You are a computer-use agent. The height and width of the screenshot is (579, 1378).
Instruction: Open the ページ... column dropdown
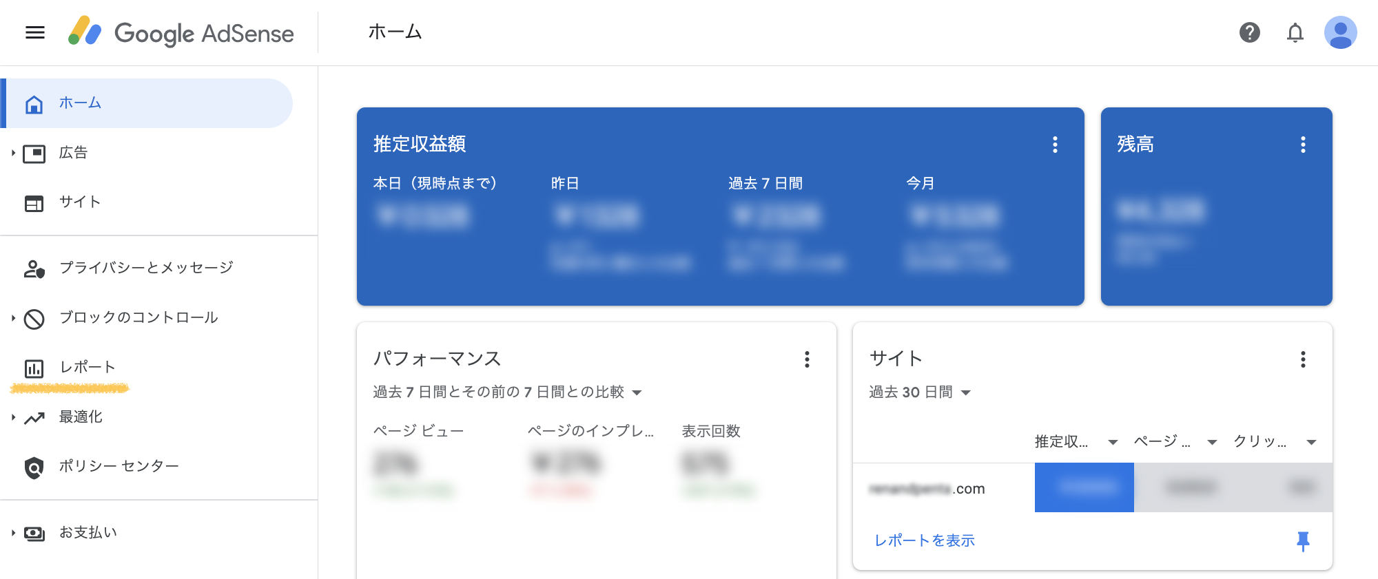1212,442
